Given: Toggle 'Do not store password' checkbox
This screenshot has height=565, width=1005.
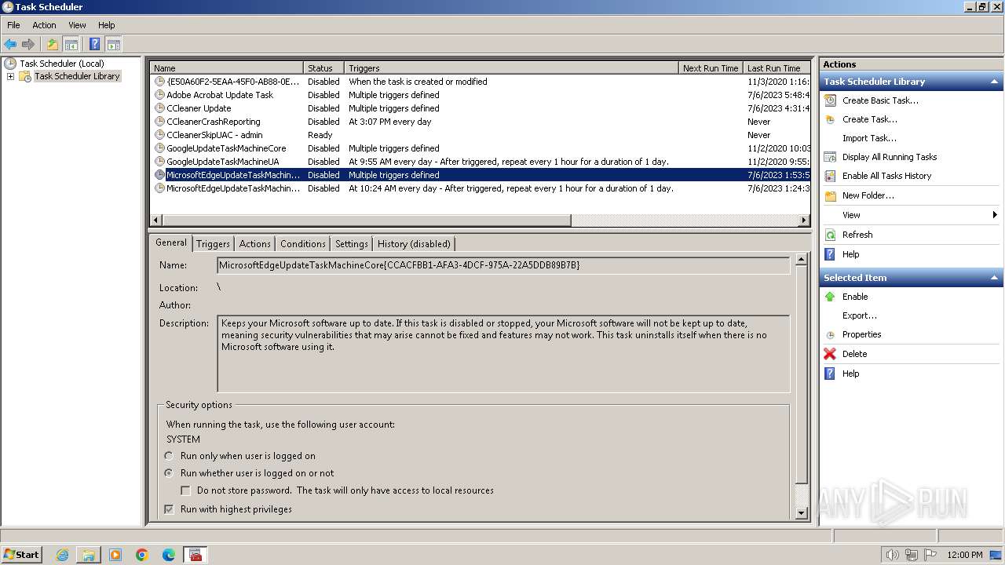Looking at the screenshot, I should tap(185, 490).
